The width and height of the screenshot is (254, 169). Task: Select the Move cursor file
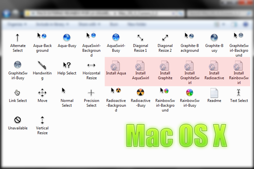pyautogui.click(x=42, y=96)
